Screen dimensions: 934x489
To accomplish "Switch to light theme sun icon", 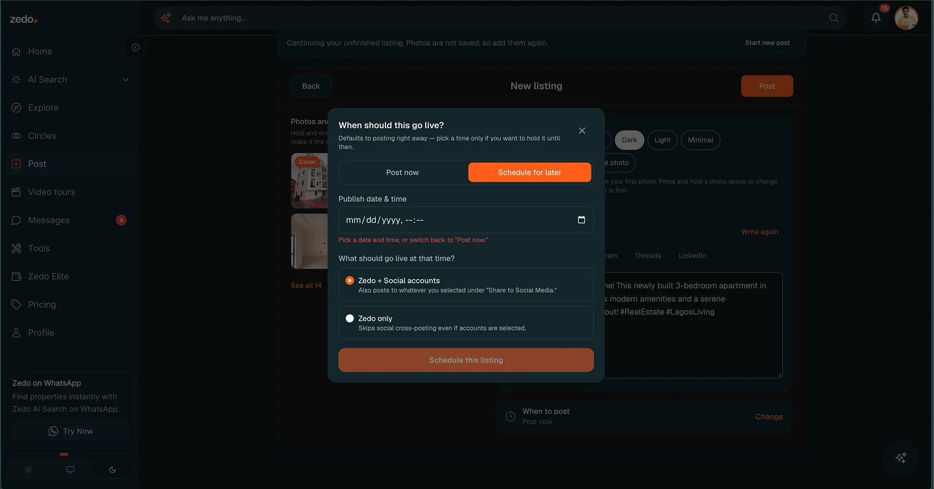I will point(29,470).
